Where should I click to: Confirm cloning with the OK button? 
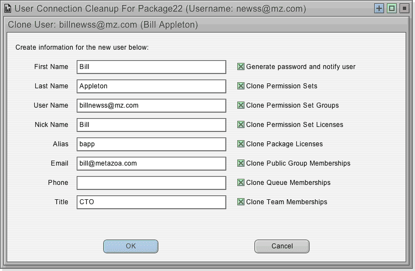(x=131, y=246)
